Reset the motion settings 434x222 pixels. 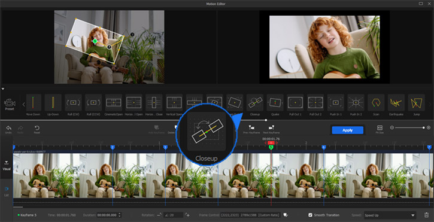tap(37, 129)
